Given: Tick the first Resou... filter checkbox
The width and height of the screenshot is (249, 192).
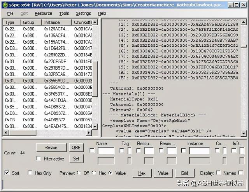Looking at the screenshot, I should (x=139, y=150).
